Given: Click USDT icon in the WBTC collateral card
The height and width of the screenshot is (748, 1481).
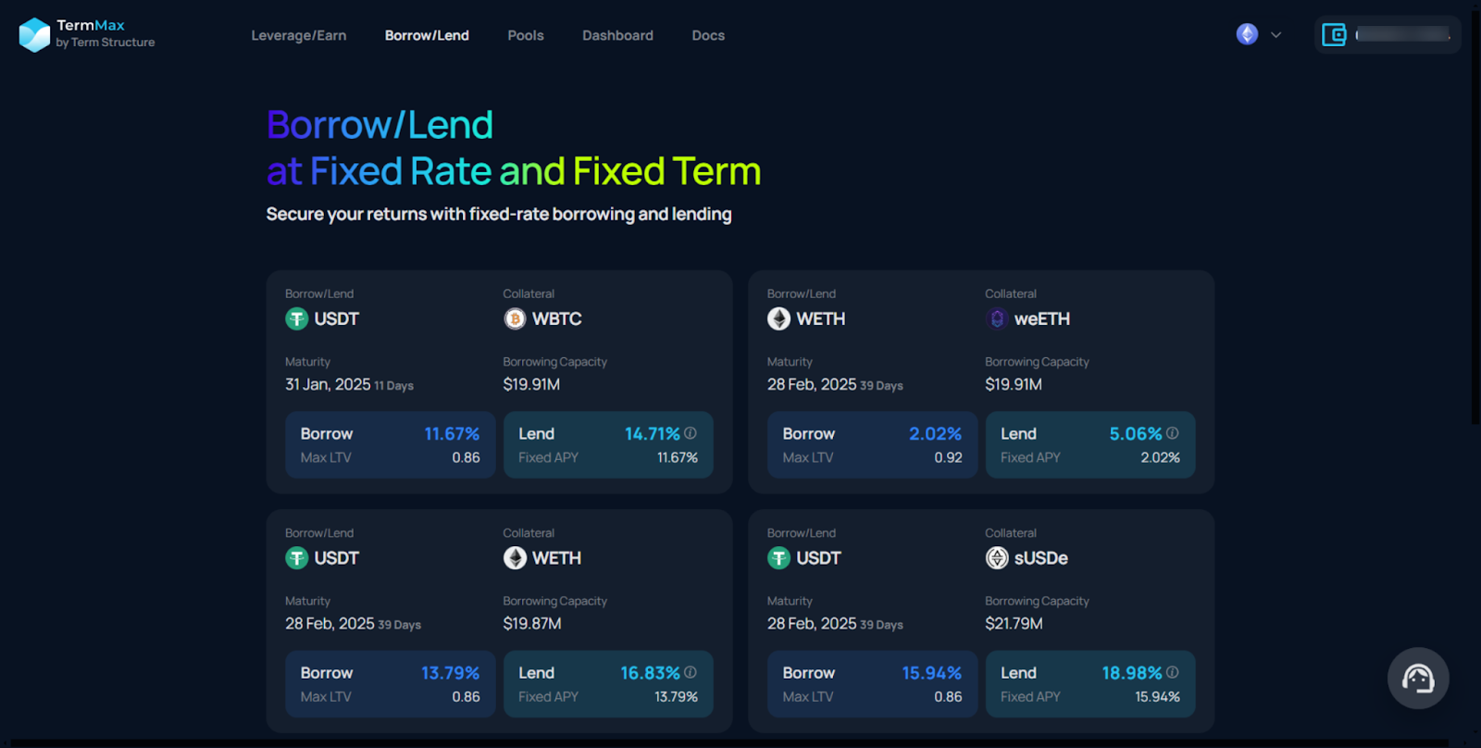Looking at the screenshot, I should coord(296,319).
